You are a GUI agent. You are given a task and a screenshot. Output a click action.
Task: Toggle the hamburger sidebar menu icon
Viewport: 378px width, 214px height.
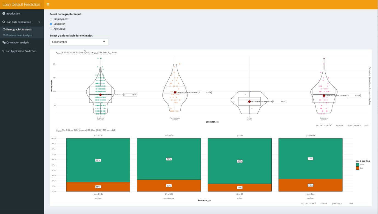48,4
